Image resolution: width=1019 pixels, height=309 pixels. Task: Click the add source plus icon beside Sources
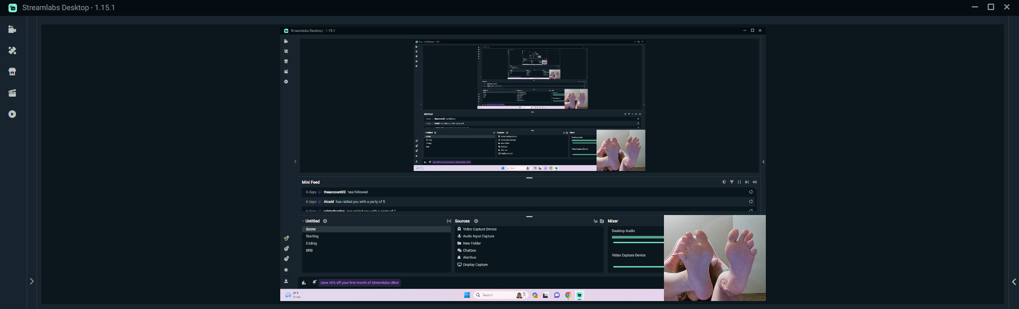[x=476, y=221]
